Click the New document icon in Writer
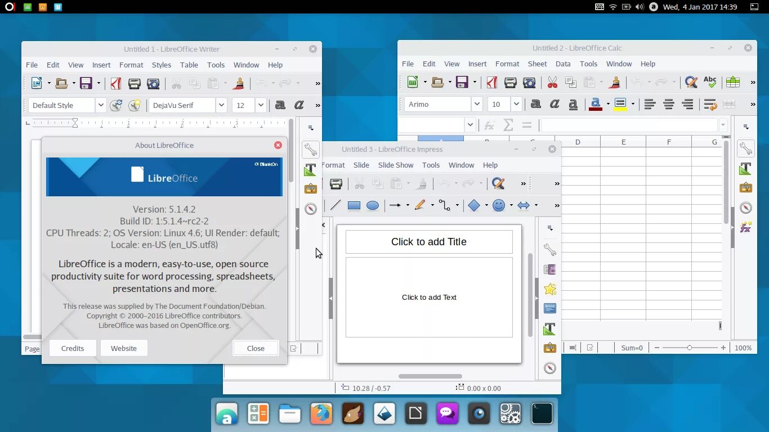769x432 pixels. tap(37, 83)
